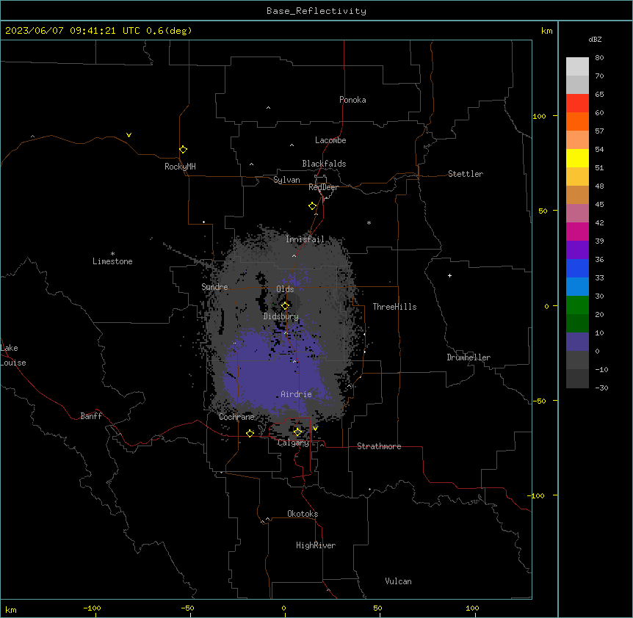Click the 50 tick label on the bottom axis
633x618 pixels.
click(377, 608)
